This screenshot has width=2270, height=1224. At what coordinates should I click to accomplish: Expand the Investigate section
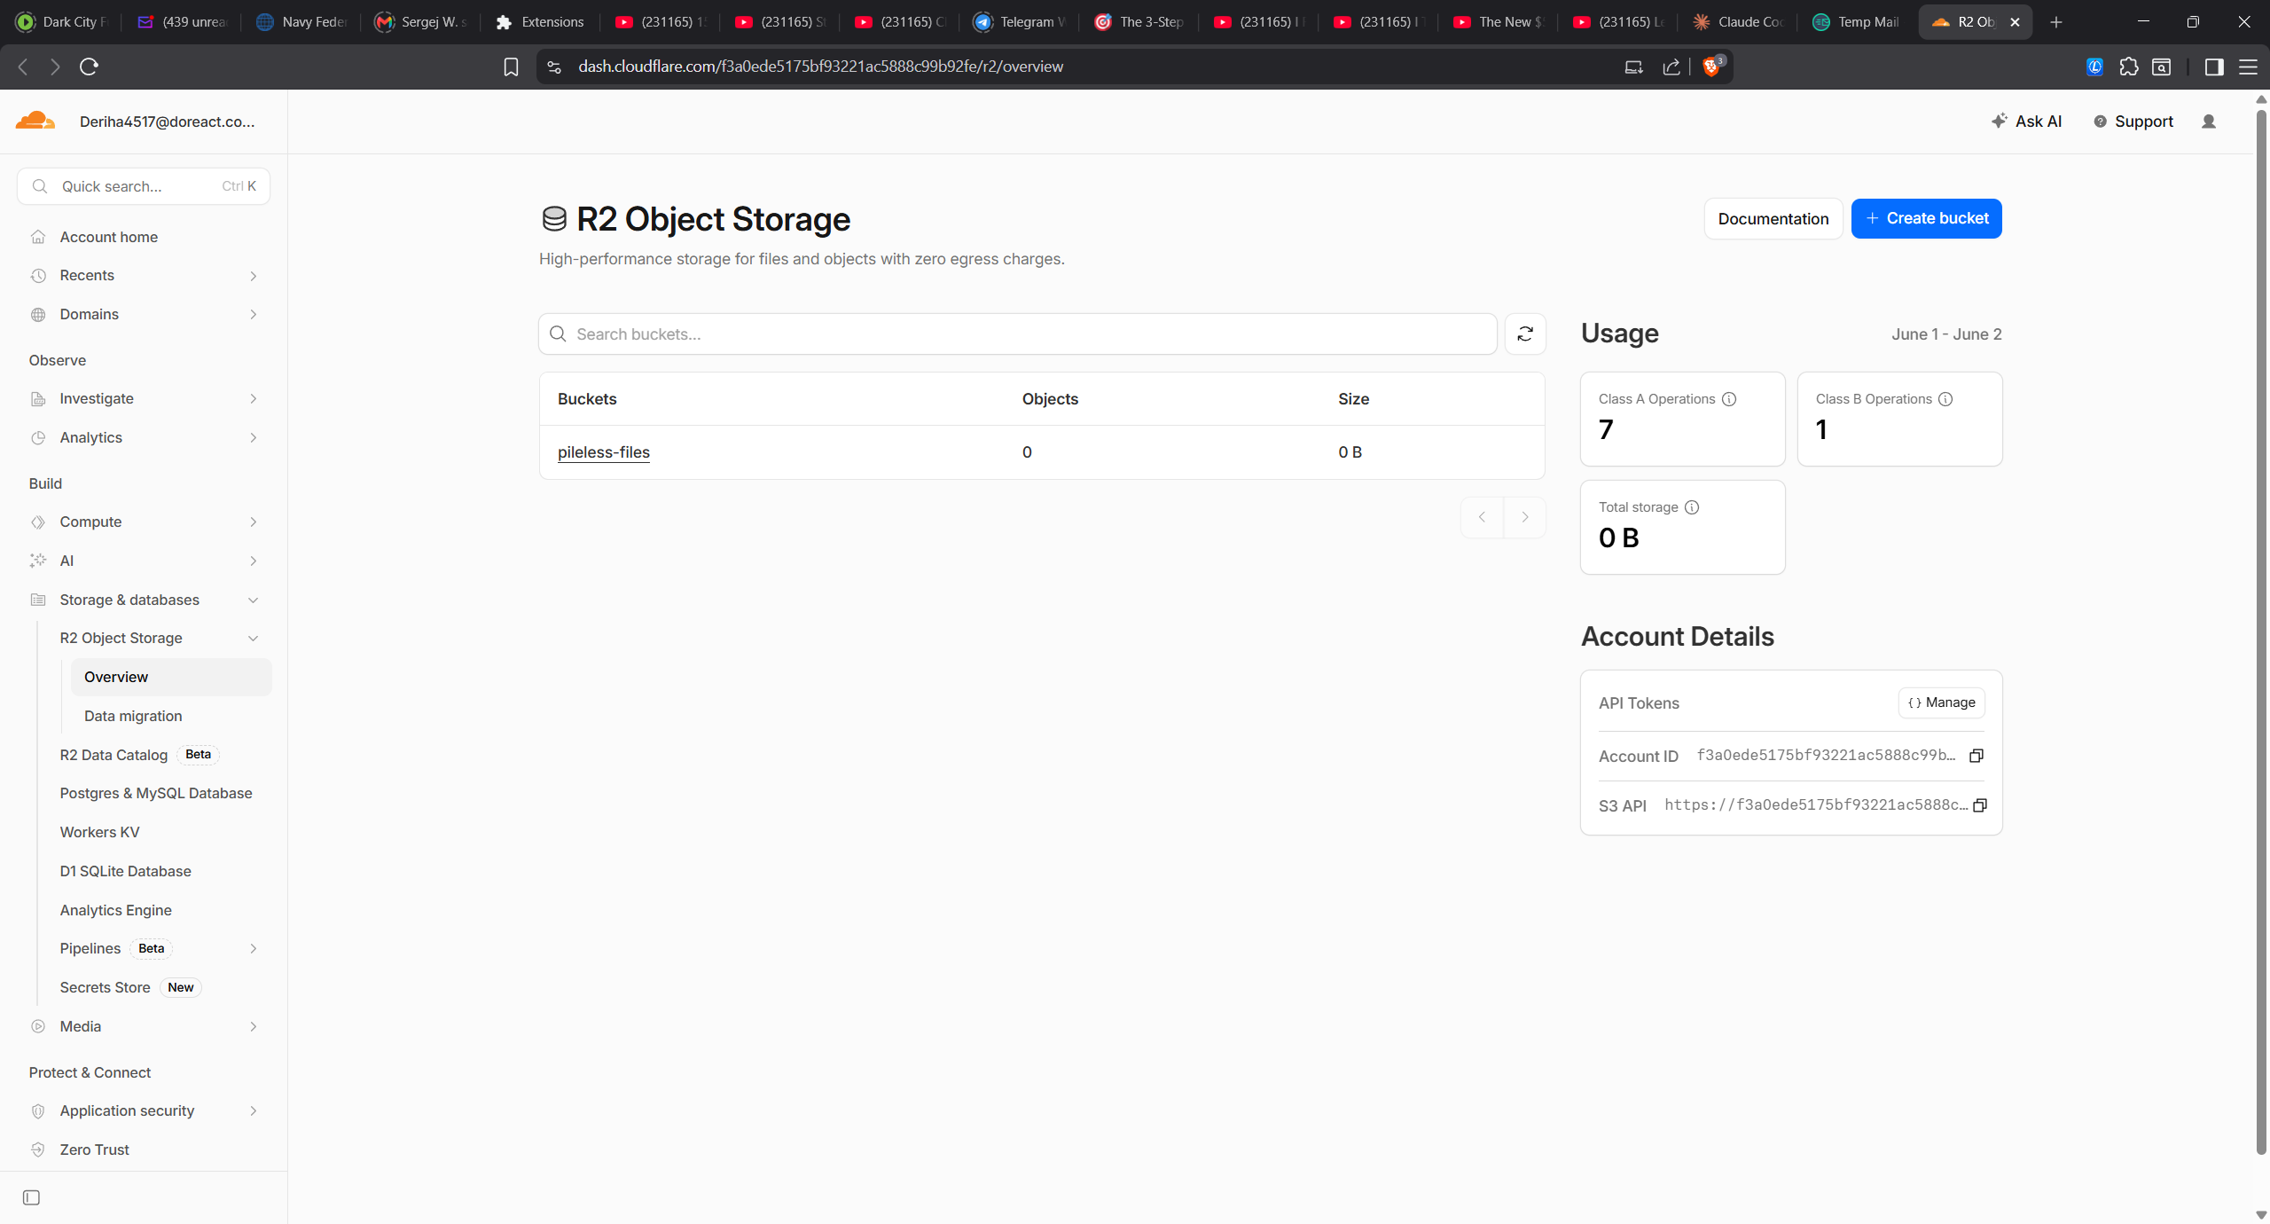tap(143, 399)
